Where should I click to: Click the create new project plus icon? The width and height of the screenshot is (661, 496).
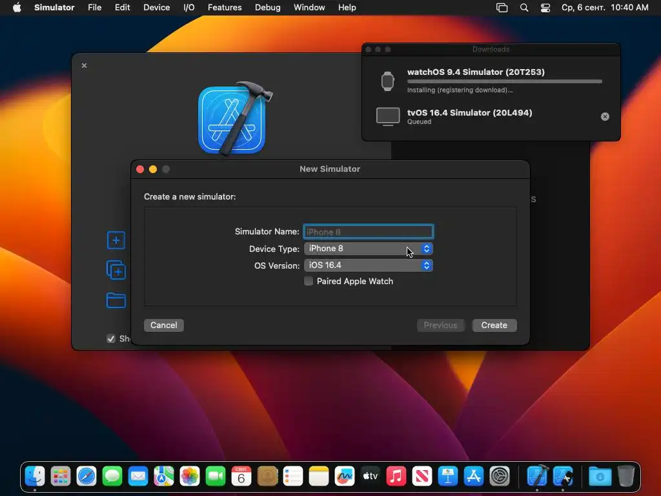pos(116,240)
